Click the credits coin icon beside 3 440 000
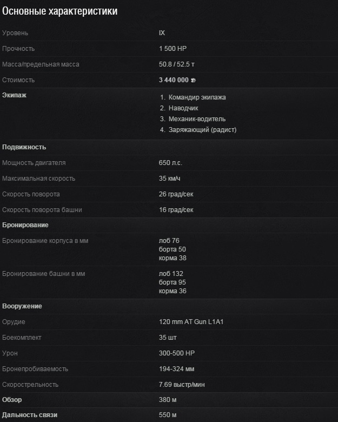Image resolution: width=338 pixels, height=422 pixels. (x=193, y=80)
